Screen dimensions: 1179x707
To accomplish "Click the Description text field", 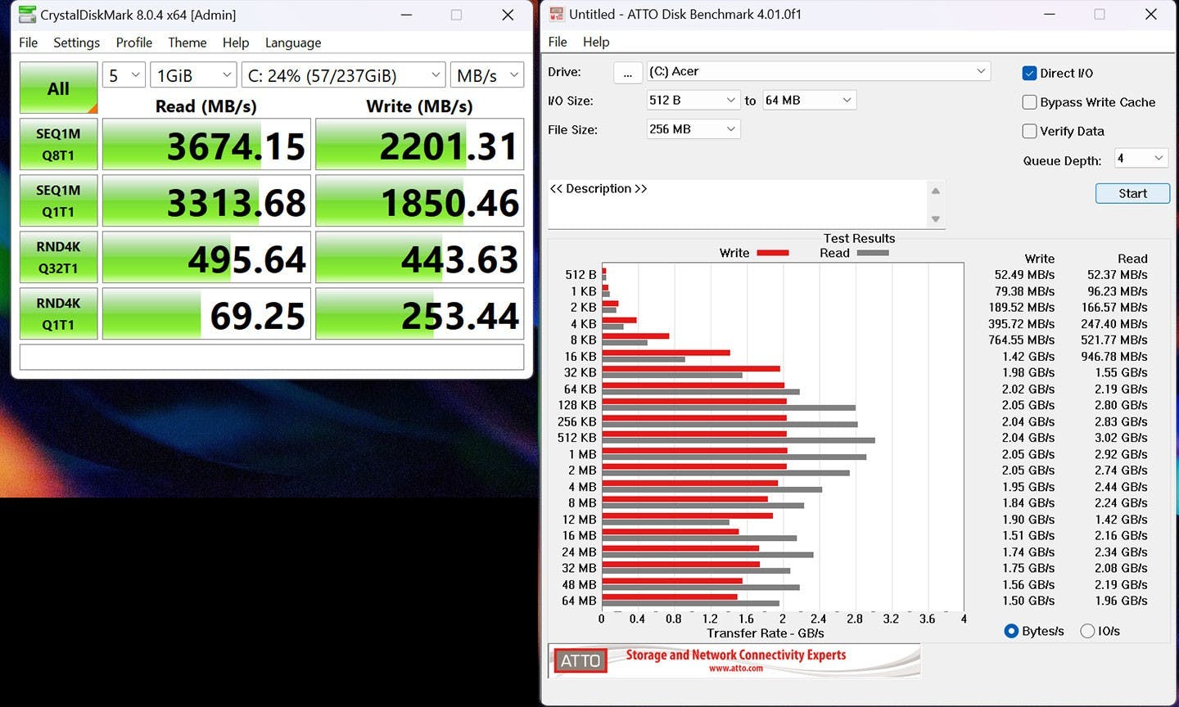I will click(x=738, y=204).
